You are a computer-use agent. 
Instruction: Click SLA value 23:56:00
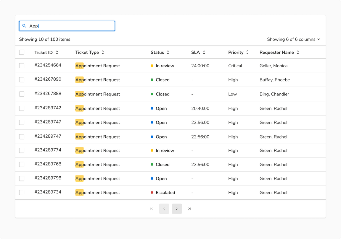tap(200, 165)
